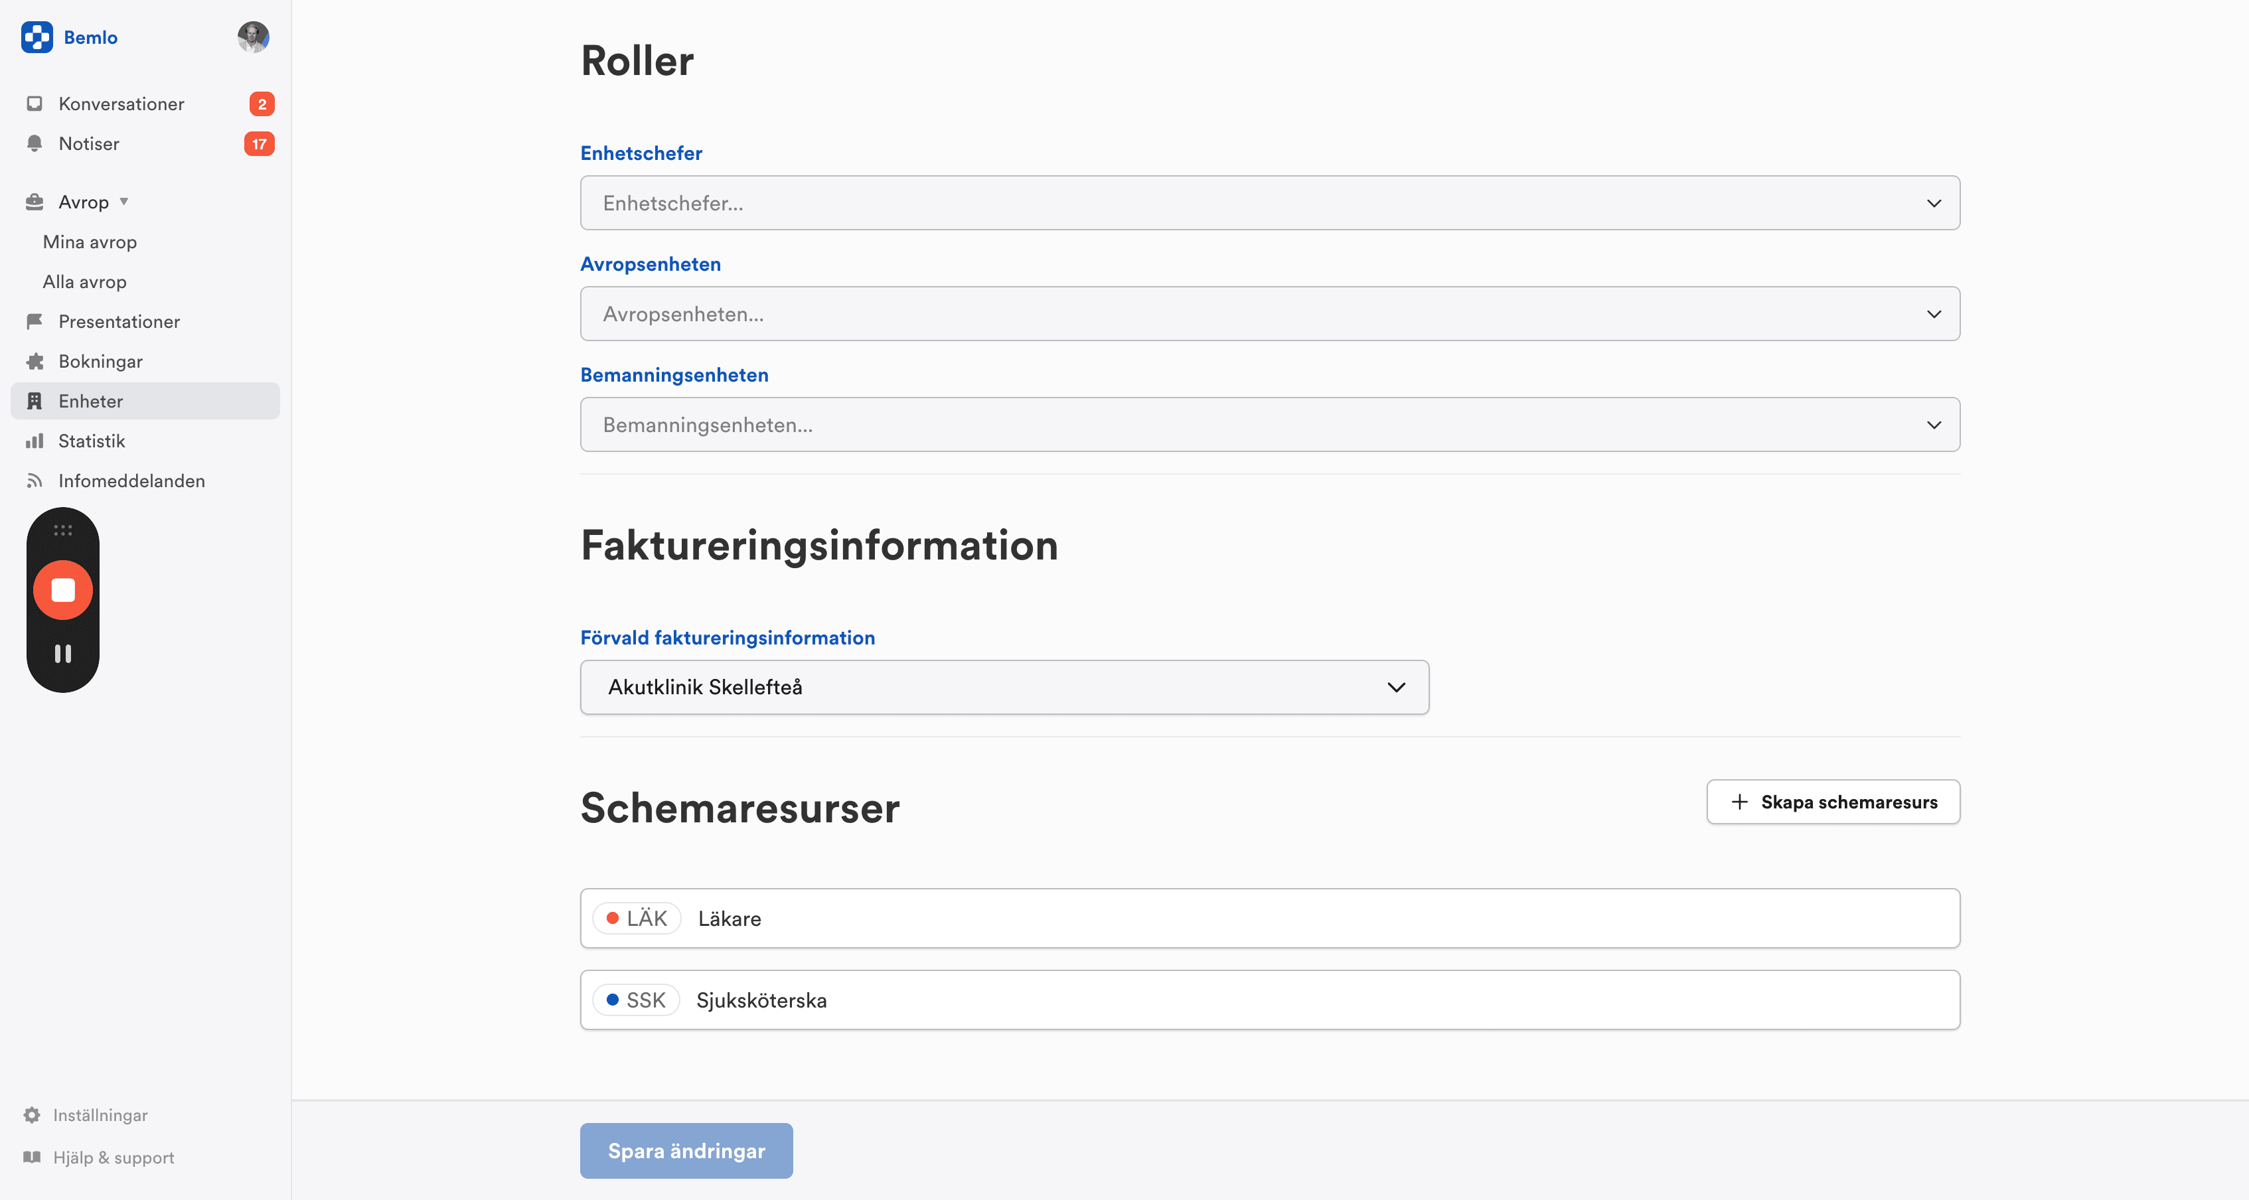Image resolution: width=2249 pixels, height=1200 pixels.
Task: Click the plus icon on Skapa schemaresurs
Action: click(x=1739, y=801)
